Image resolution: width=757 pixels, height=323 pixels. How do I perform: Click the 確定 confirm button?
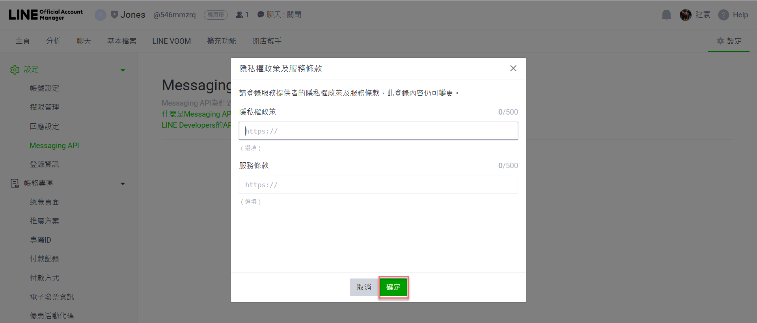pos(393,287)
